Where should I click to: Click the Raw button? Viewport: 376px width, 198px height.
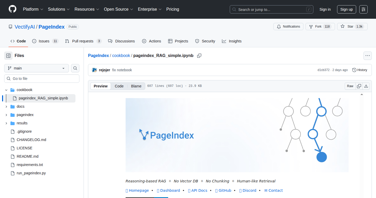[x=350, y=86]
